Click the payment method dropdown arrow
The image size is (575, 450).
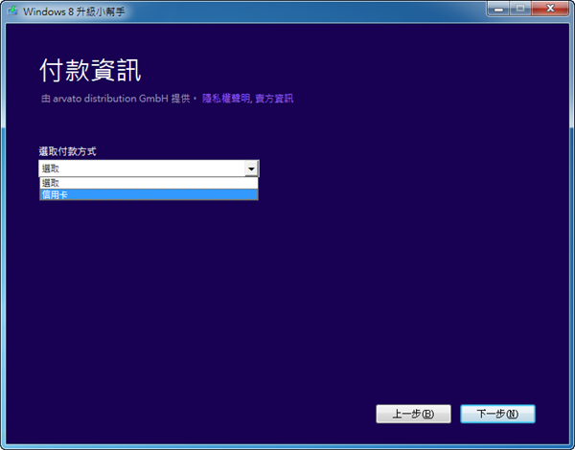coord(251,169)
